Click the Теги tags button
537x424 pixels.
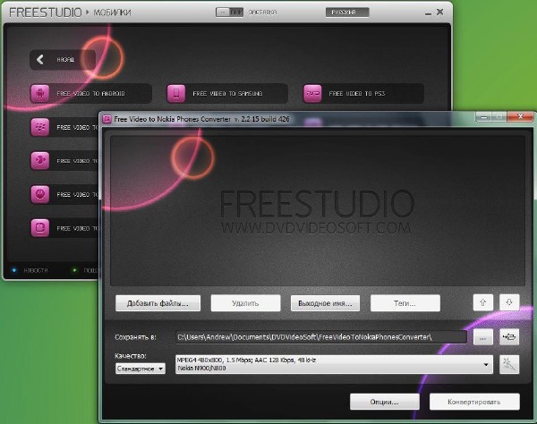click(405, 303)
